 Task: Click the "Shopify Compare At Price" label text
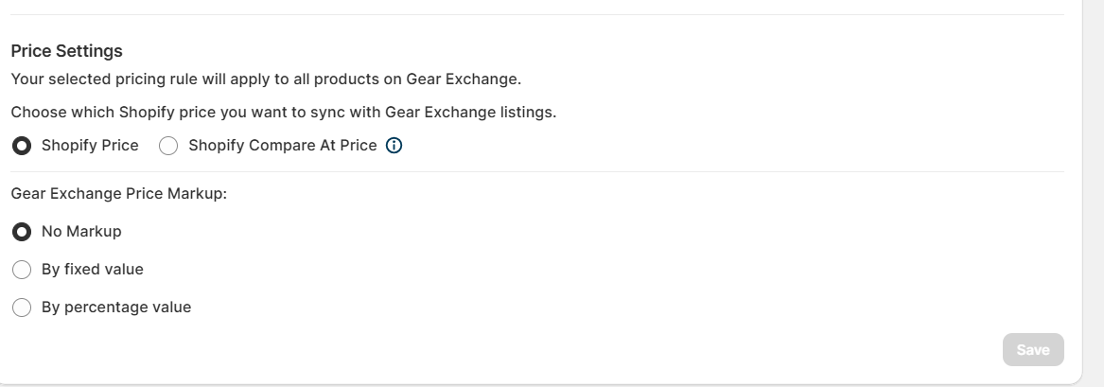pos(282,146)
